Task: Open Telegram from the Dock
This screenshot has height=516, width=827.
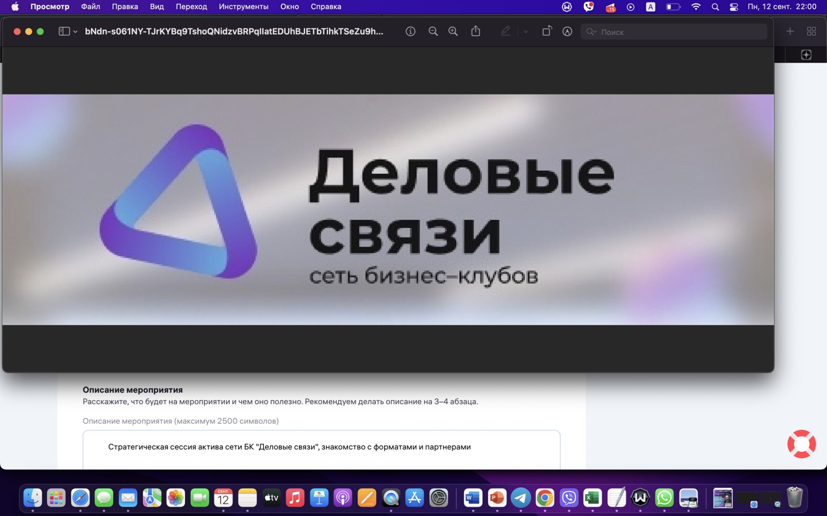Action: (521, 498)
